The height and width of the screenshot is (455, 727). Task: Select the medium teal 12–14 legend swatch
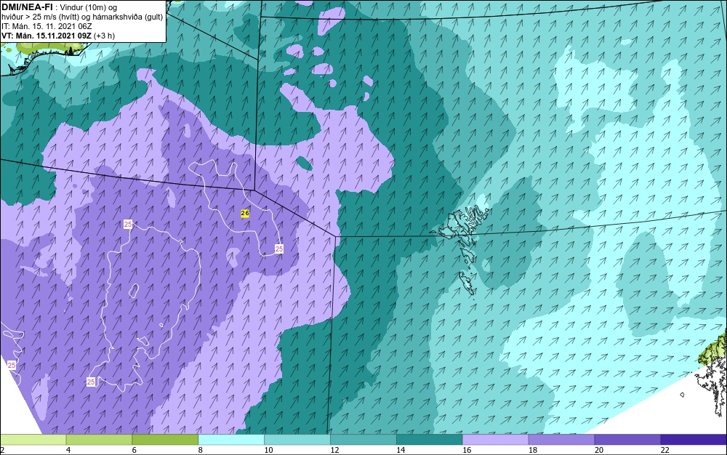[363, 440]
